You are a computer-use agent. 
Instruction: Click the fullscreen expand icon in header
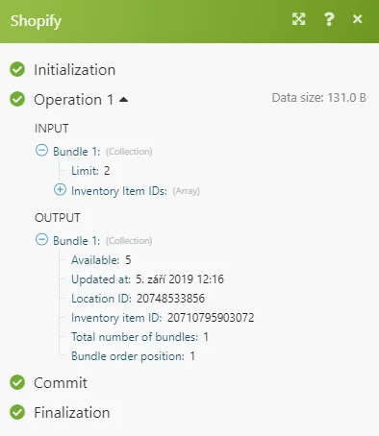[299, 19]
